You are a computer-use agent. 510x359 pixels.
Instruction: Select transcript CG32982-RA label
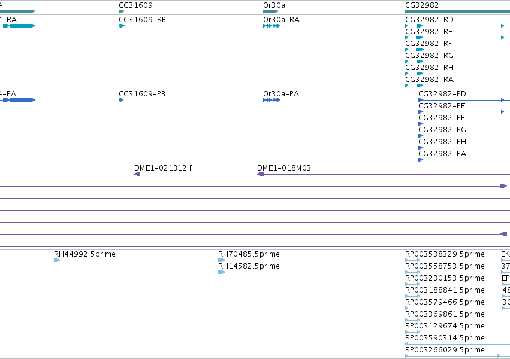(429, 80)
